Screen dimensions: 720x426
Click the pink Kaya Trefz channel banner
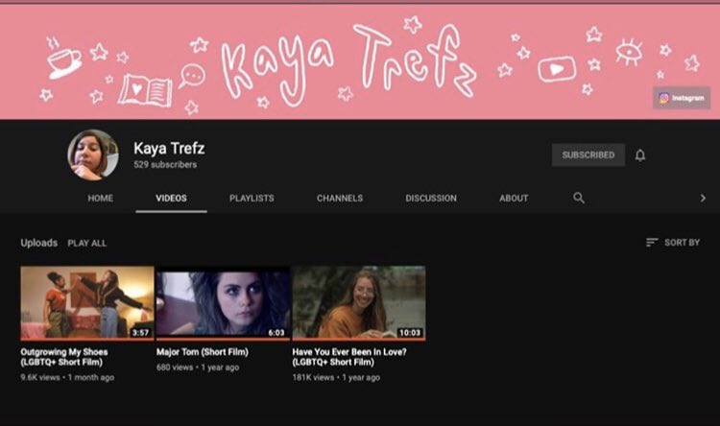pos(360,62)
